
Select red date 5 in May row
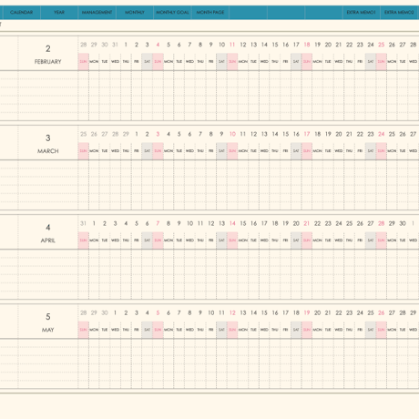click(x=158, y=312)
